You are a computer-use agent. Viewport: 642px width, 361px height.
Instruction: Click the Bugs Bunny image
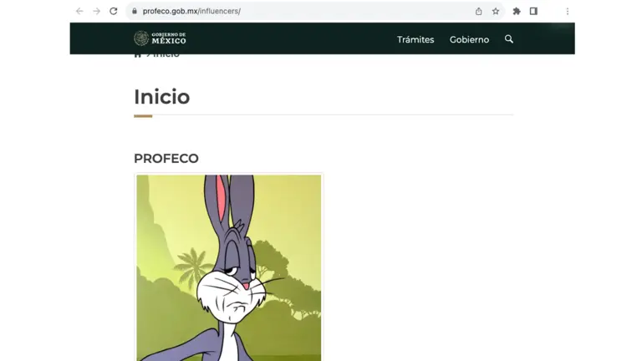tap(229, 267)
